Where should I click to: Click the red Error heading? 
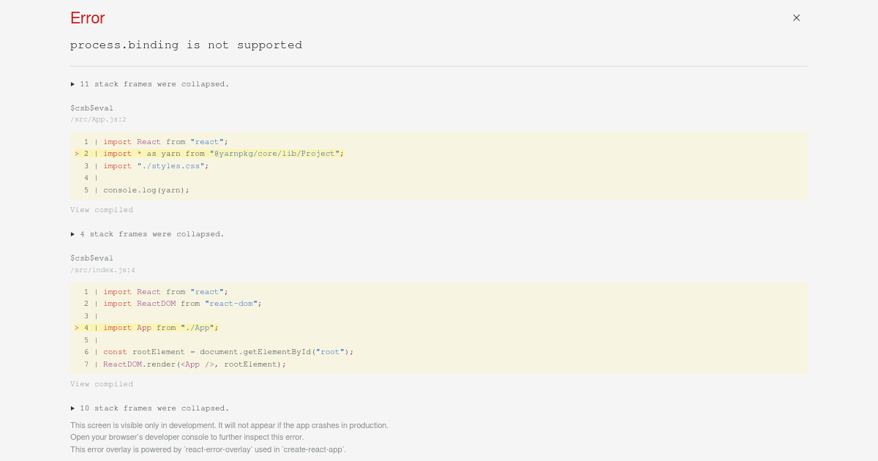click(87, 18)
